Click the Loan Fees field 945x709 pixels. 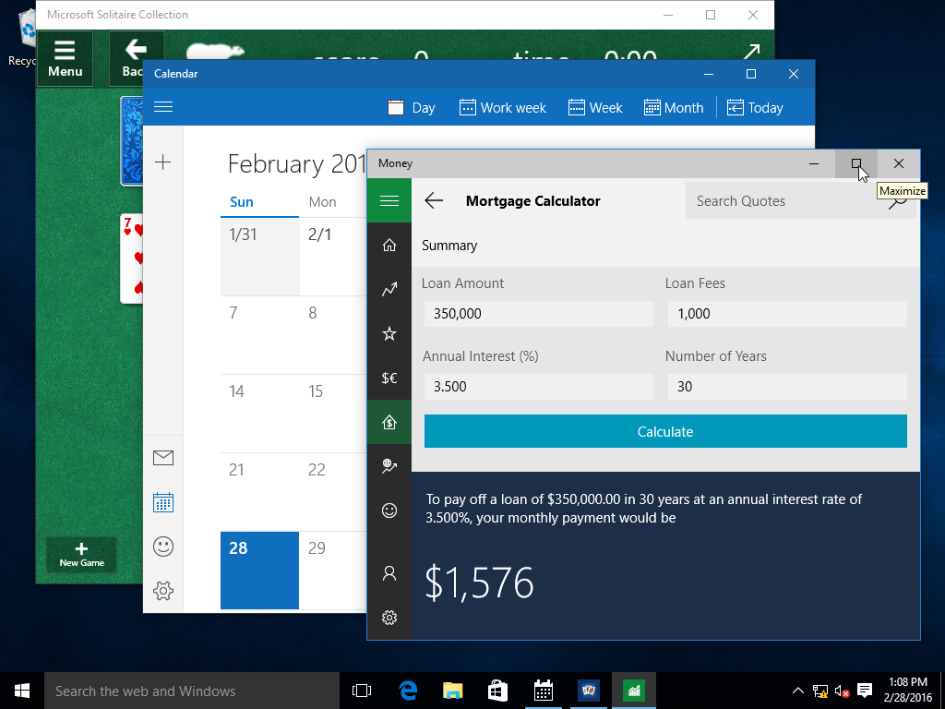[787, 314]
